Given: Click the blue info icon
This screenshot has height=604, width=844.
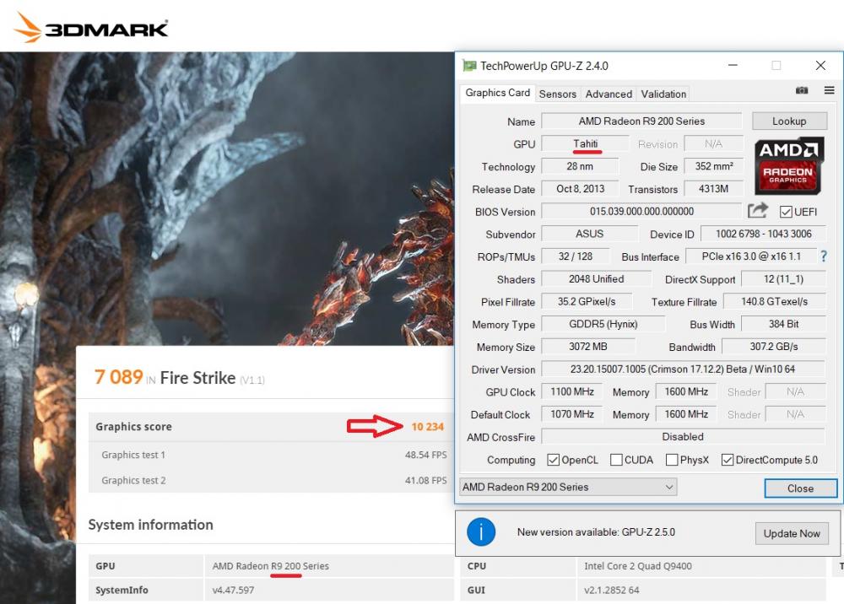Looking at the screenshot, I should point(481,532).
